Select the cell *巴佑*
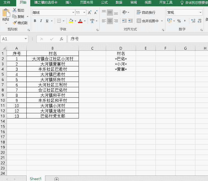Image resolution: width=208 pixels, height=181 pixels. coord(121,59)
